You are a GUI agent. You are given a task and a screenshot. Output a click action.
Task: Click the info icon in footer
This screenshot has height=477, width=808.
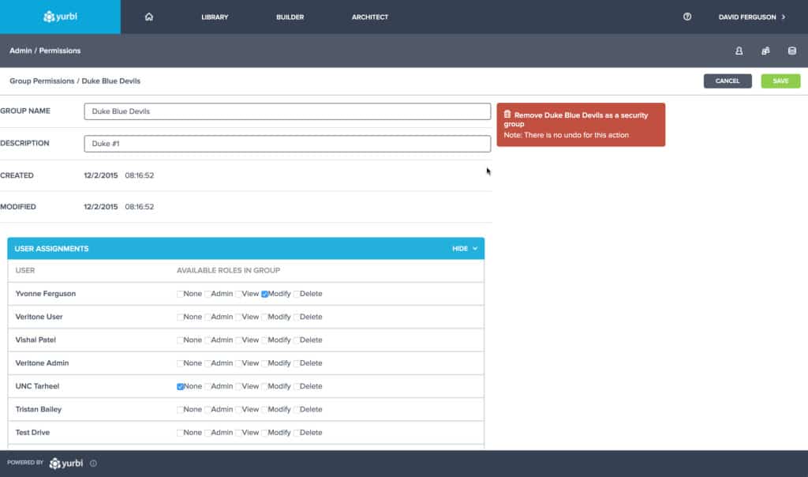pyautogui.click(x=93, y=464)
